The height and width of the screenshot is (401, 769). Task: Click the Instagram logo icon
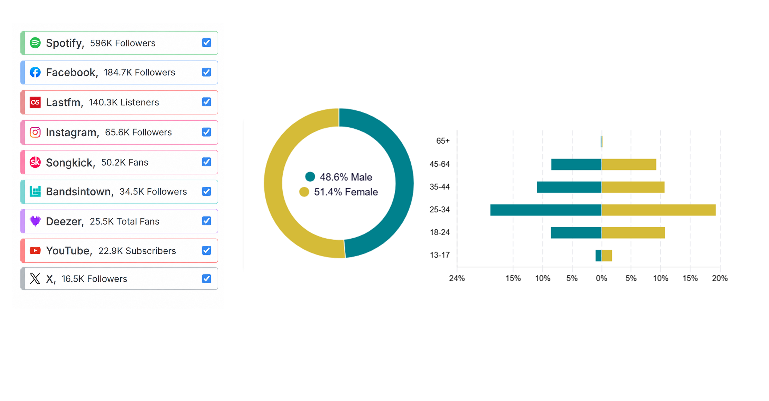click(x=35, y=132)
